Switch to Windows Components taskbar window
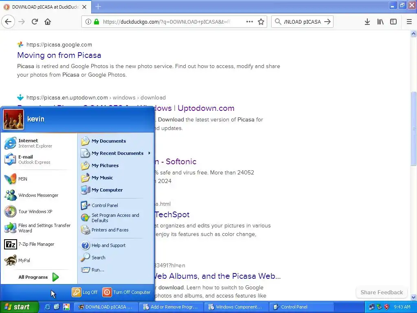Screen dimensions: 417x313 [236, 307]
